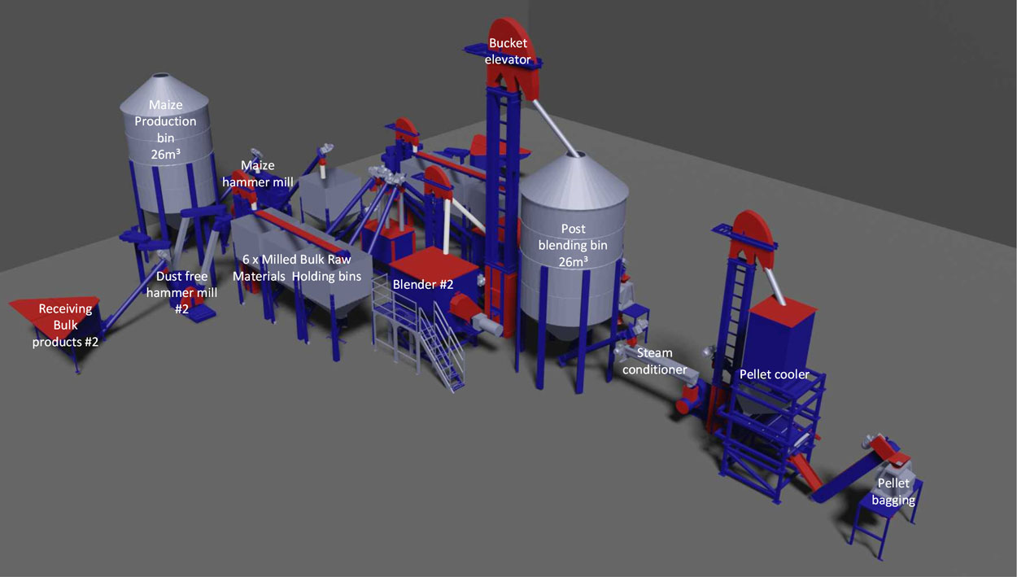Viewport: 1017px width, 577px height.
Task: Click the "Maize hammer mill" label
Action: 258,173
